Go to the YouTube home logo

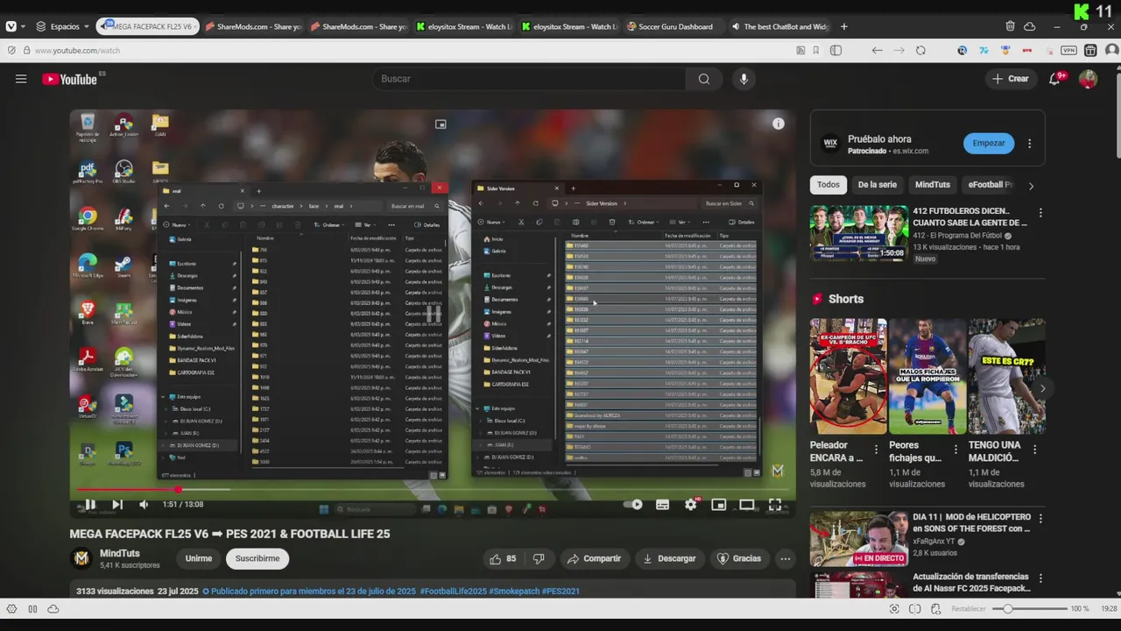coord(69,79)
